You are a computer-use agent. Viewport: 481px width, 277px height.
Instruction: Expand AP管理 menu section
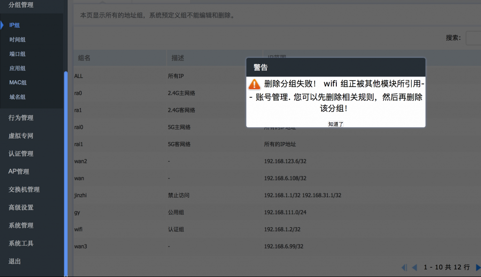pyautogui.click(x=19, y=171)
